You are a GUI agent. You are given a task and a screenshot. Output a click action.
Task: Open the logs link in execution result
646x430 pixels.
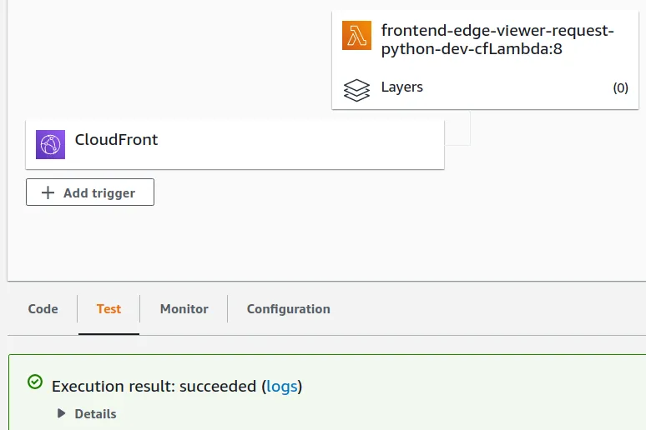click(x=281, y=386)
